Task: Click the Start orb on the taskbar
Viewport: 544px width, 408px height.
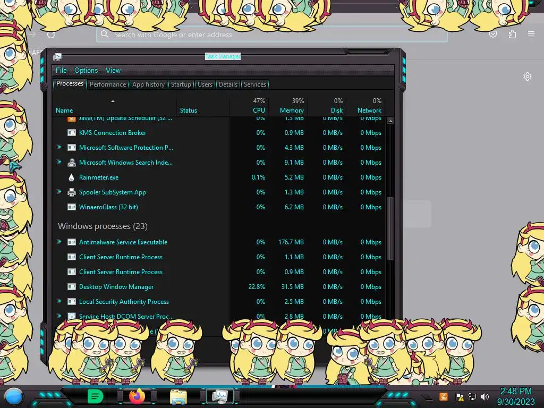Action: (14, 396)
